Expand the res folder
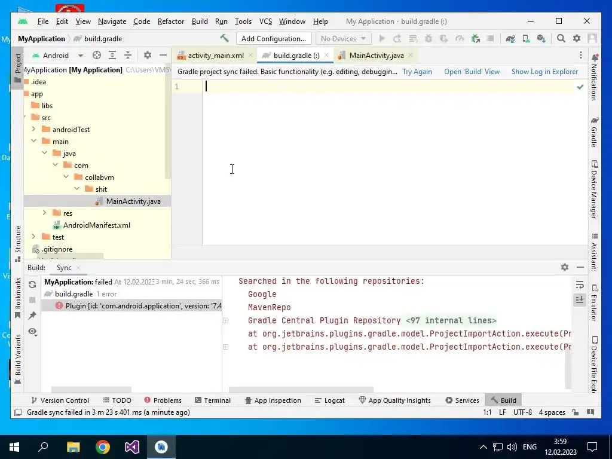 coord(44,213)
